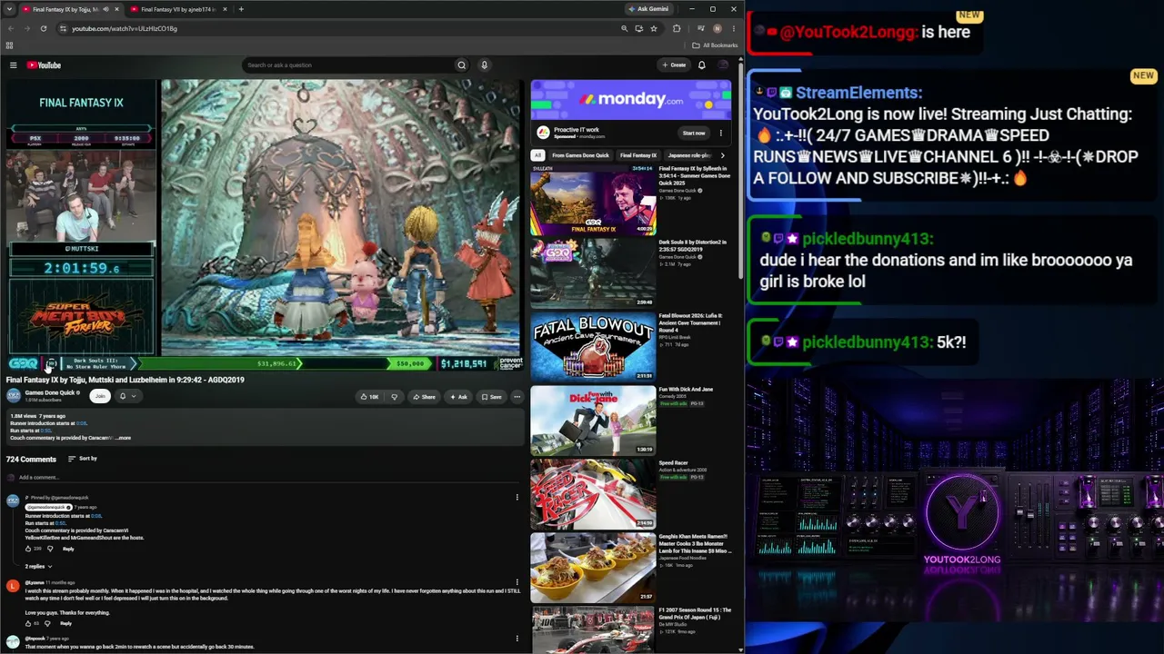The width and height of the screenshot is (1164, 654).
Task: Go to the YouTube home logo
Action: tap(44, 65)
